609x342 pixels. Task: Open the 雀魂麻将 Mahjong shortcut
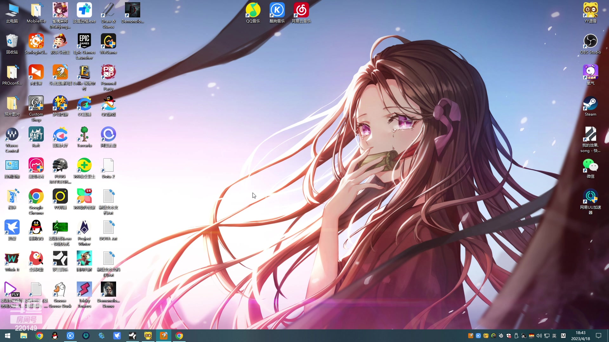click(x=60, y=16)
